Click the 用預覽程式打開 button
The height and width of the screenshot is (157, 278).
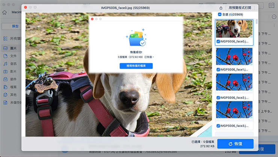(x=240, y=8)
